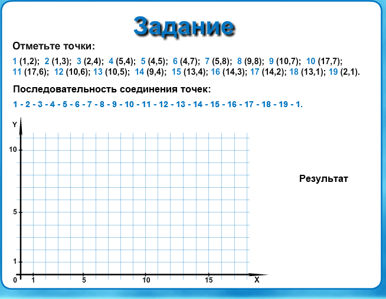
Task: Click the "Отметьте точки:" instruction text
Action: click(53, 46)
